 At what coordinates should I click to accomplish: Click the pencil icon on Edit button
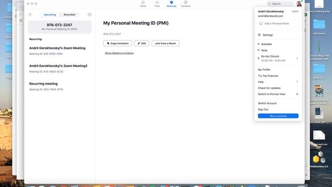(139, 43)
